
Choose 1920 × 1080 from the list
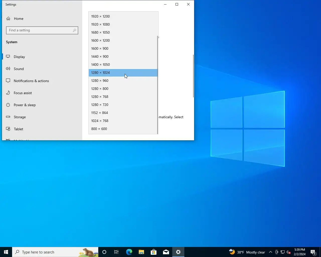coord(123,24)
